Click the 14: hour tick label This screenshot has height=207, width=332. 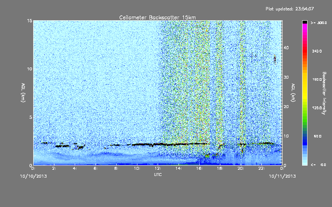(178, 168)
